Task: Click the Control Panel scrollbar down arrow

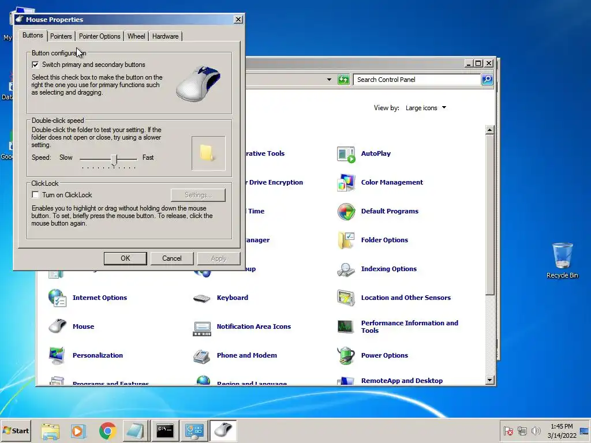Action: tap(489, 380)
